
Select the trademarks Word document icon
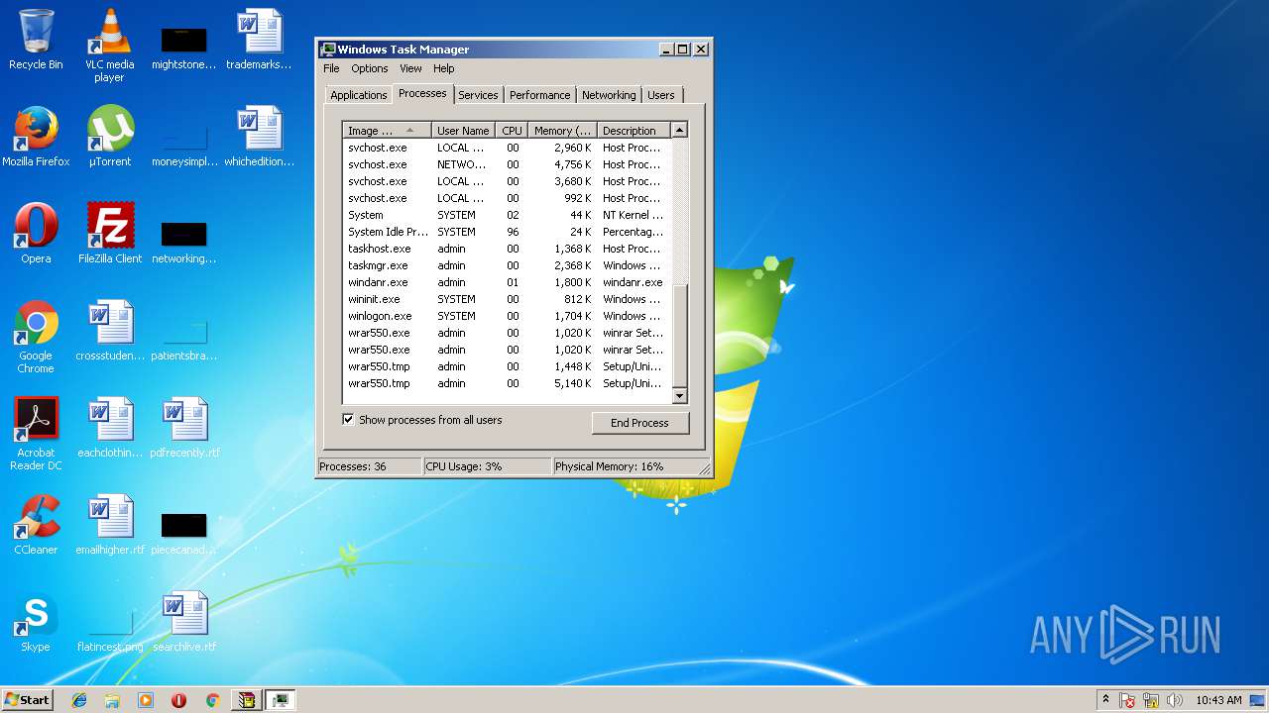[259, 40]
